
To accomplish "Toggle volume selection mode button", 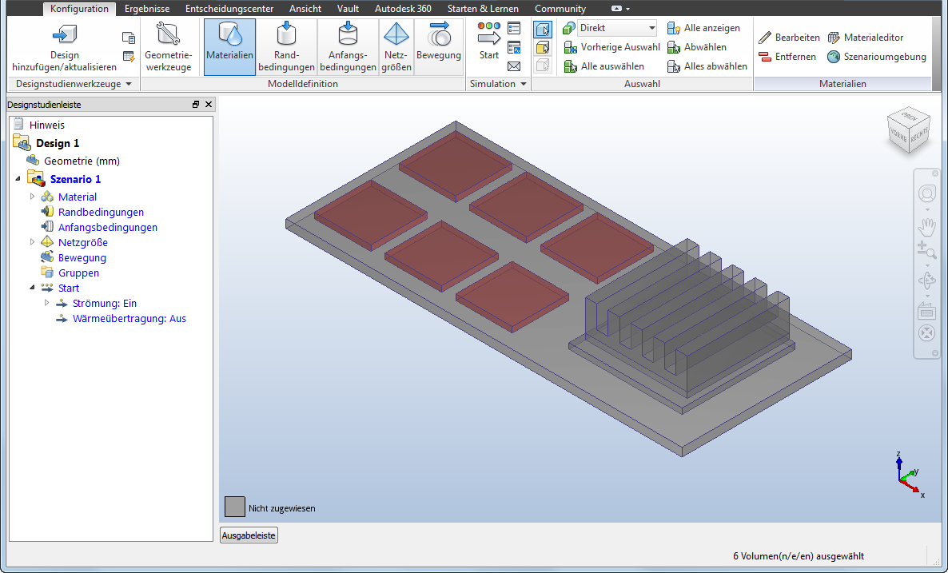I will (543, 29).
